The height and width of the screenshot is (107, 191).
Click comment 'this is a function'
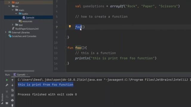[95, 53]
